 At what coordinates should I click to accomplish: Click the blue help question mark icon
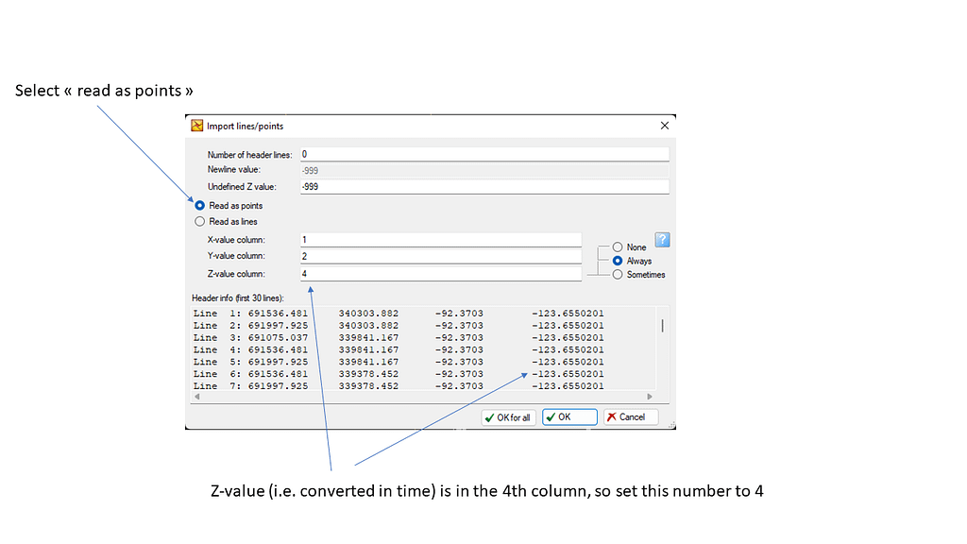pyautogui.click(x=662, y=241)
